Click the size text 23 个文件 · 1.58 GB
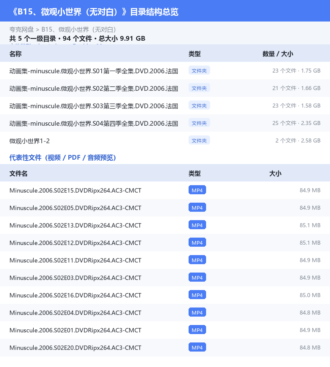Screen dimensions: 330x367 (x=296, y=106)
